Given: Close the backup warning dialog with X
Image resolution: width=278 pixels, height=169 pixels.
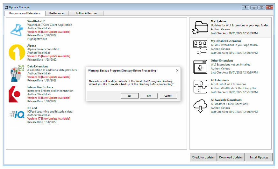Looking at the screenshot, I should [177, 70].
